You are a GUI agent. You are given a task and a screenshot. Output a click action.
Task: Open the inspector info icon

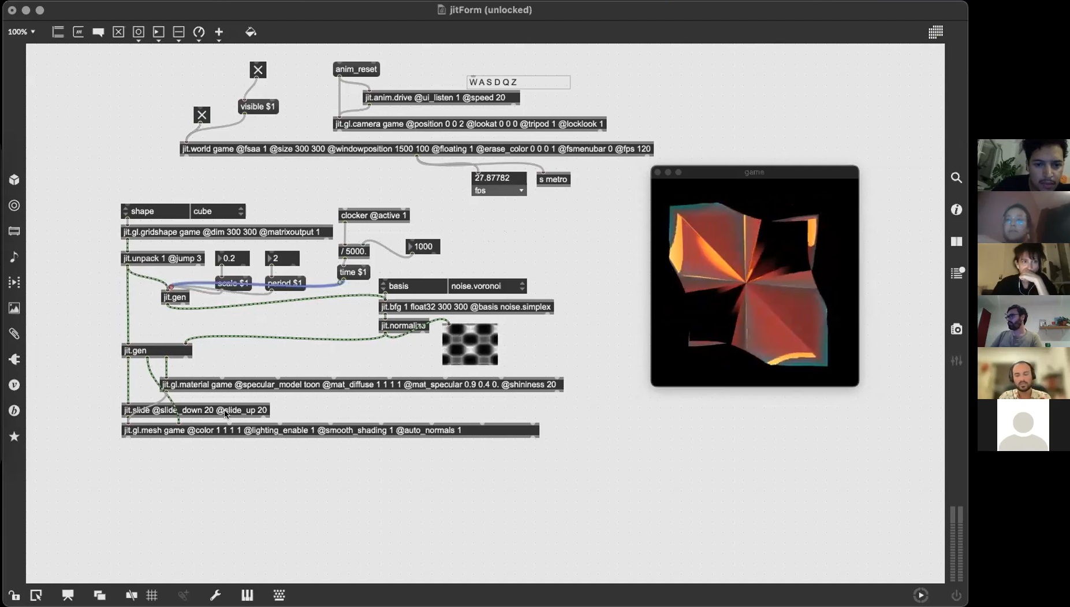[956, 210]
